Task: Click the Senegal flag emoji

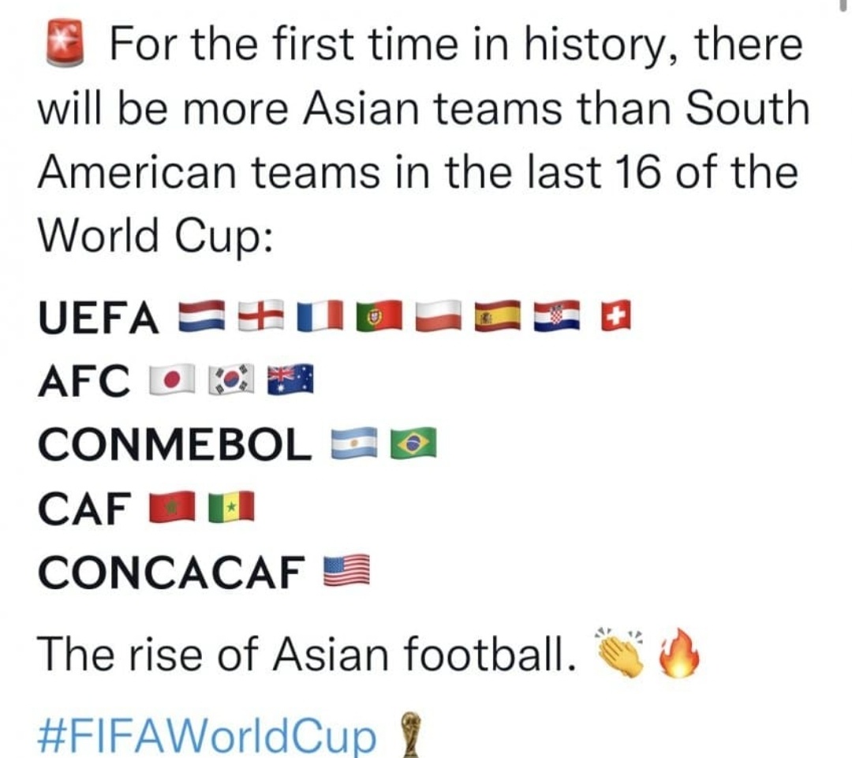Action: [231, 507]
